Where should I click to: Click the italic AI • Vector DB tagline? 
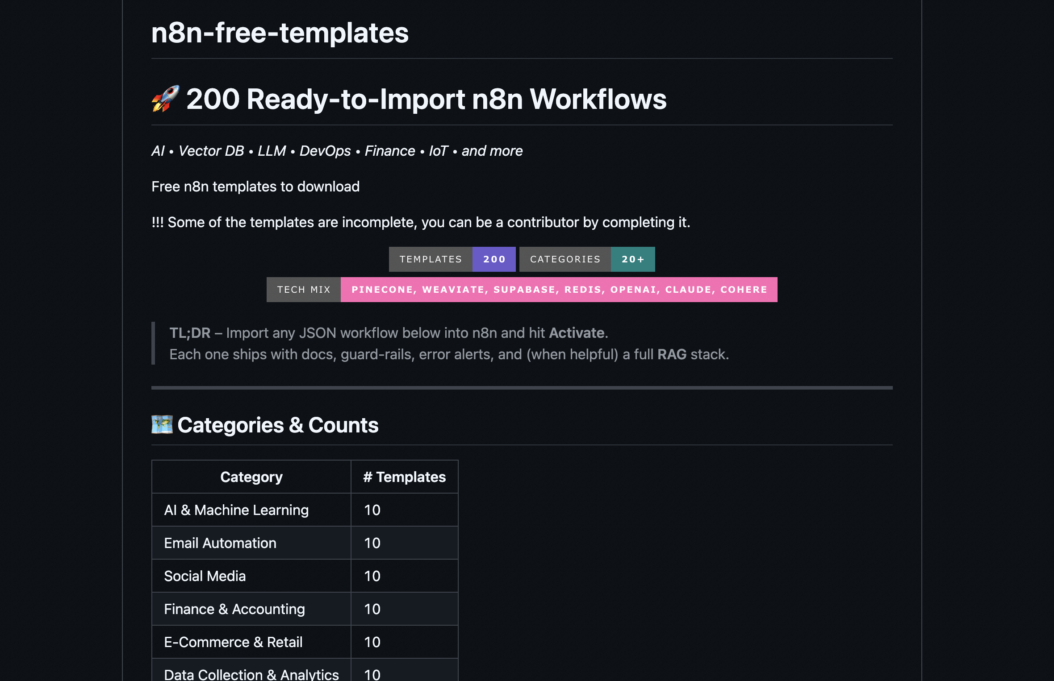(337, 151)
